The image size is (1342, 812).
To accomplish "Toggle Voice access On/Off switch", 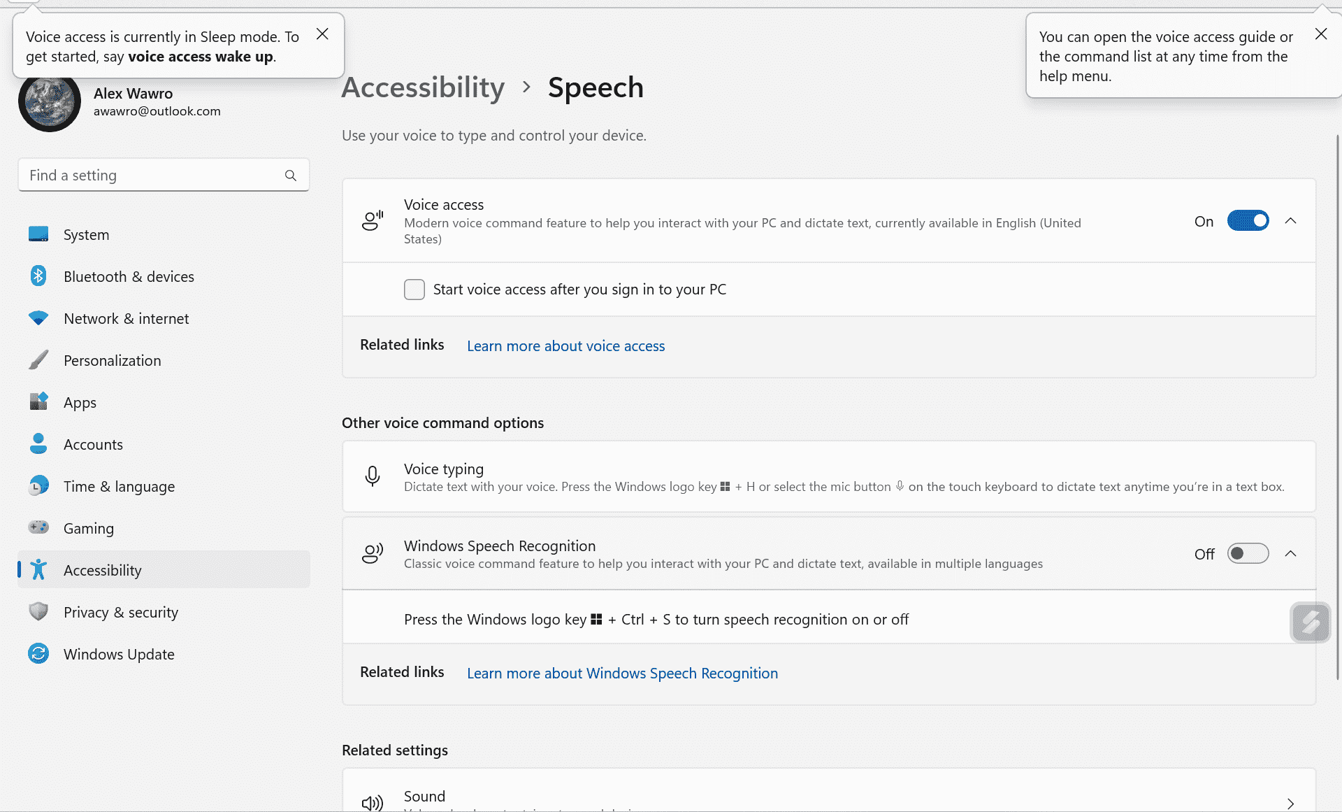I will (x=1247, y=220).
